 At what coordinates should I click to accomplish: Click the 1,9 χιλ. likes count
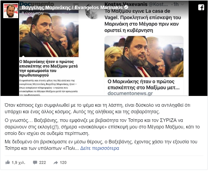18,163
